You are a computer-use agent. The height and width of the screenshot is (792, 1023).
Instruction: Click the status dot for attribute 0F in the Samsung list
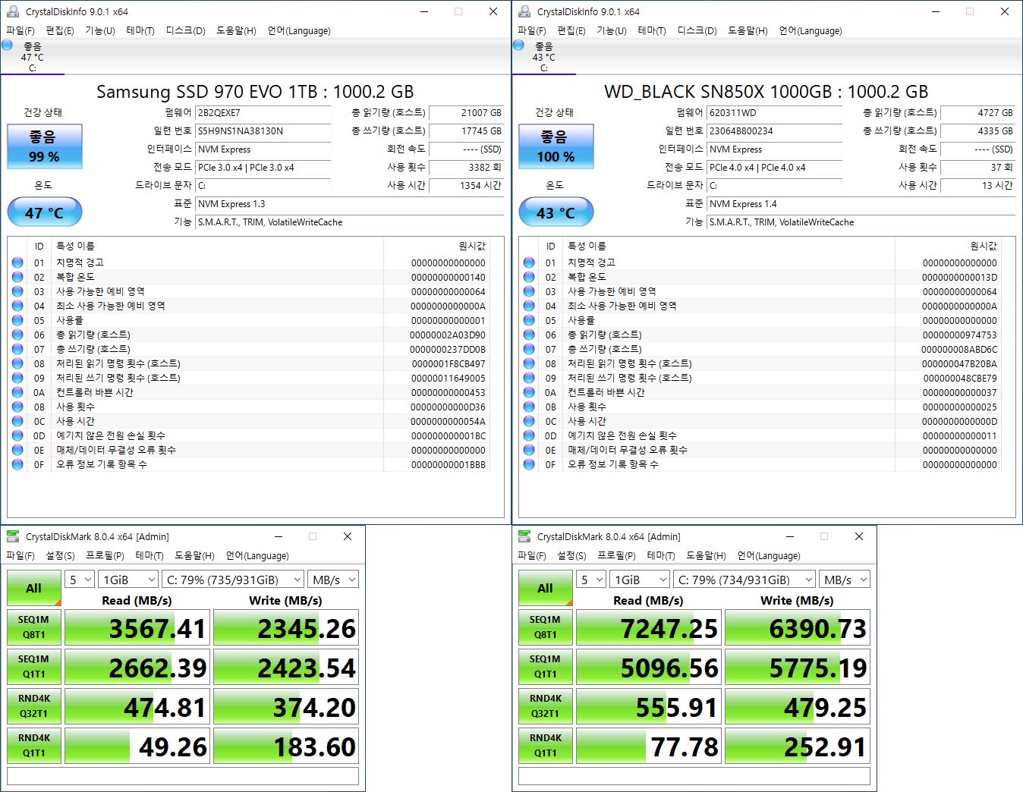[x=17, y=464]
